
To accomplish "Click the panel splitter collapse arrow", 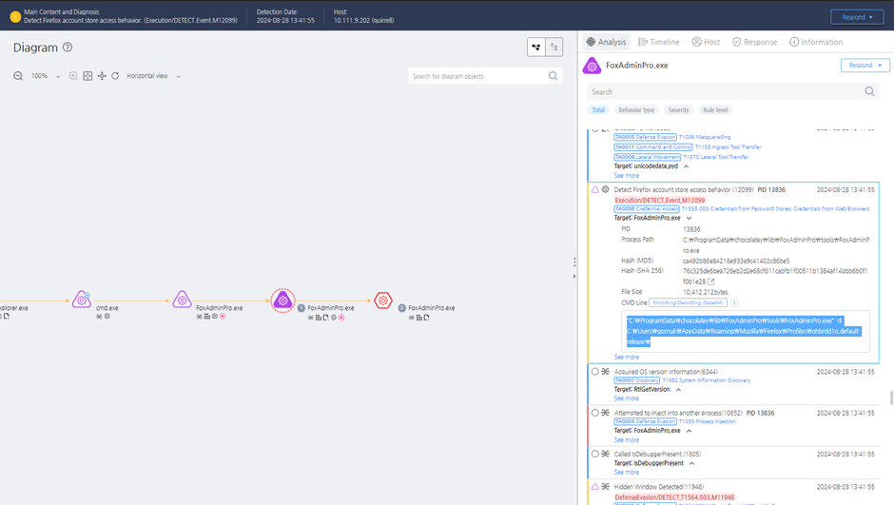I will [x=574, y=276].
